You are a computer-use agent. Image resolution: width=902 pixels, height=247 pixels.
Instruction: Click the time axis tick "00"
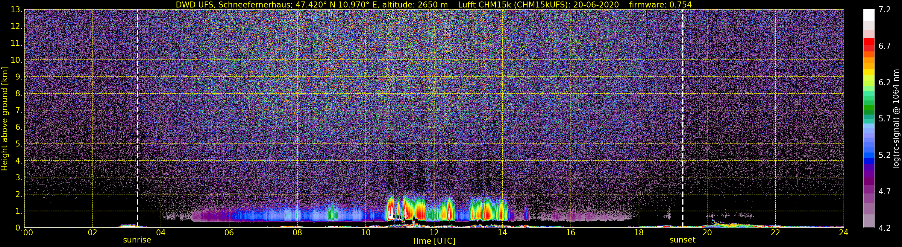[x=28, y=233]
